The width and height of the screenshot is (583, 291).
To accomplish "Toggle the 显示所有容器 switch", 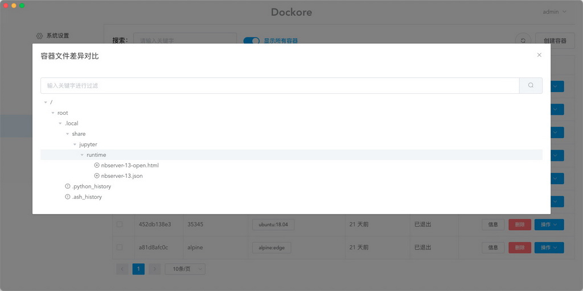I will [251, 40].
